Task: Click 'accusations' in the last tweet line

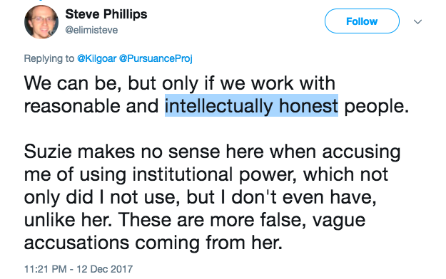Action: point(76,243)
